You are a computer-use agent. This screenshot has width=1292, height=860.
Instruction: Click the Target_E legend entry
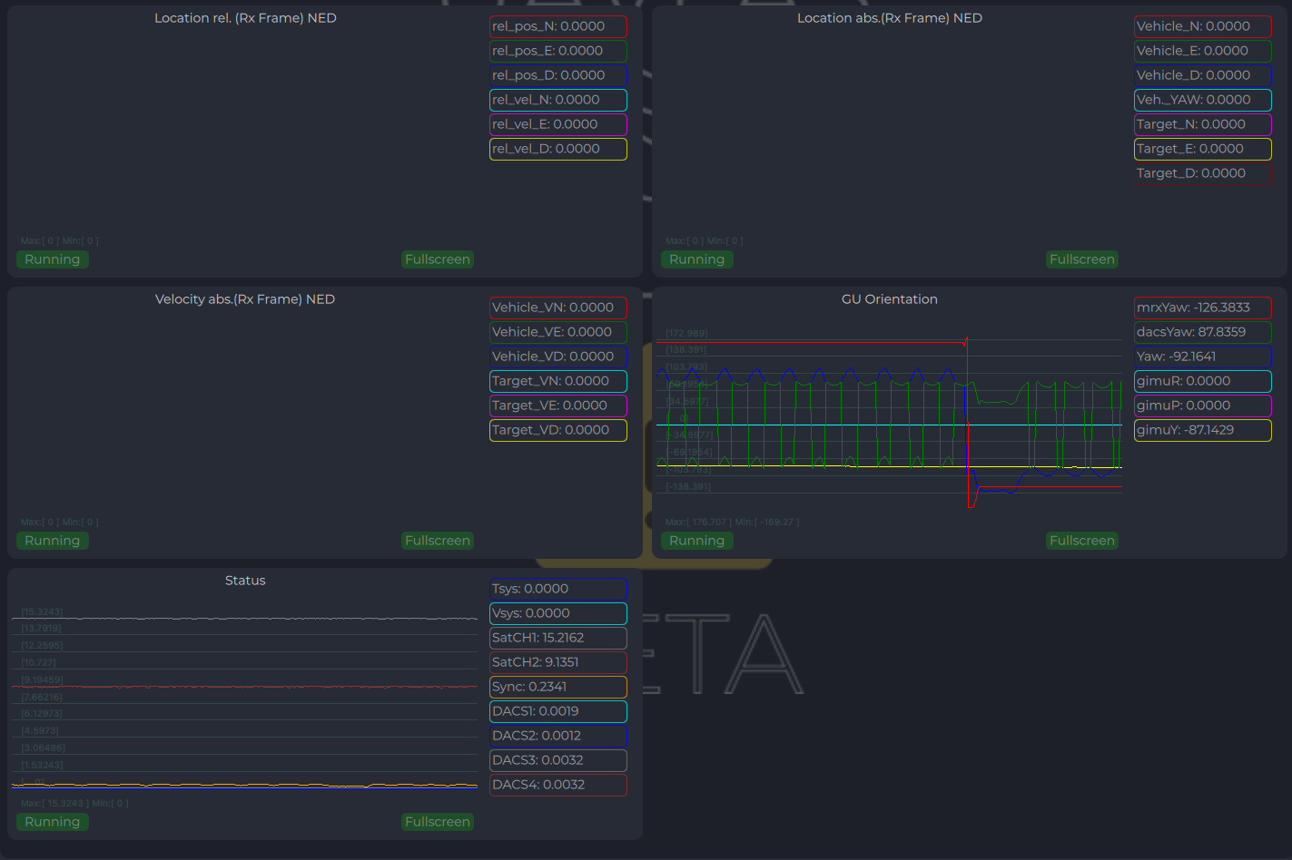[1203, 149]
